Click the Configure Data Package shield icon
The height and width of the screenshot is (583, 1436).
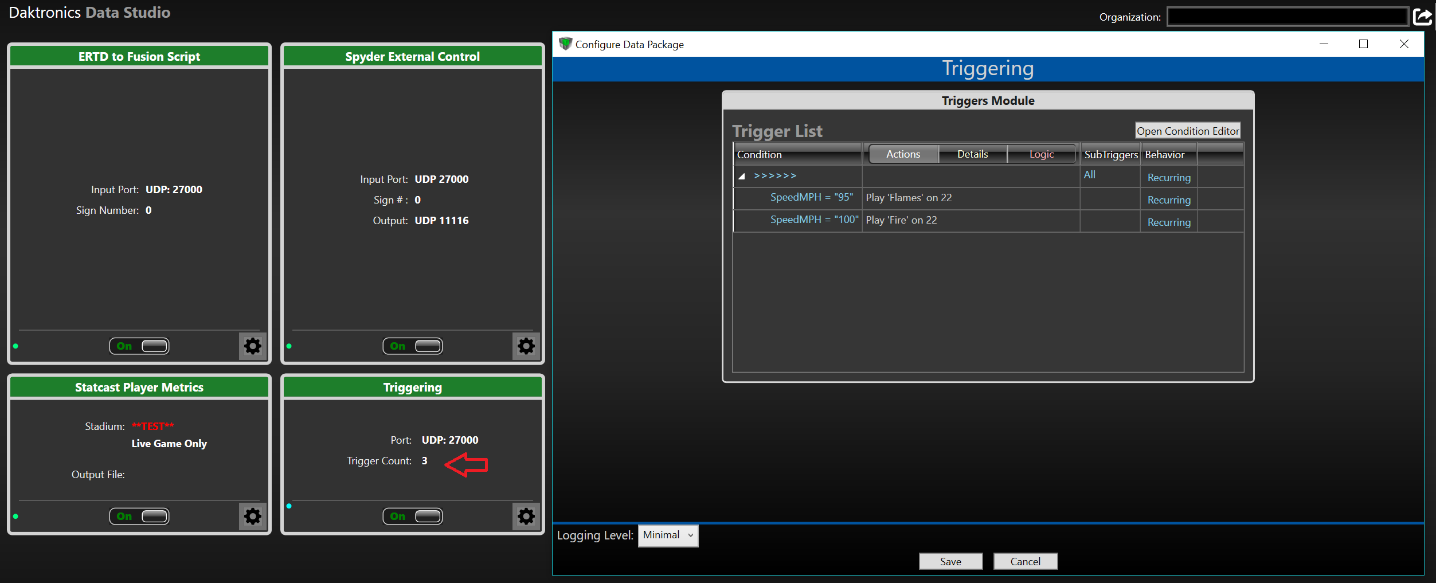(x=565, y=44)
